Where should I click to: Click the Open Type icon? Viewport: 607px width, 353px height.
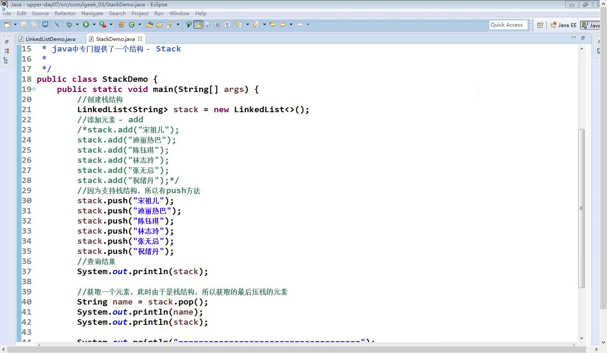(x=150, y=24)
